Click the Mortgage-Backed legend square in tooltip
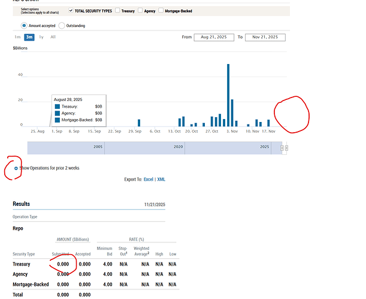The width and height of the screenshot is (366, 299). point(57,120)
